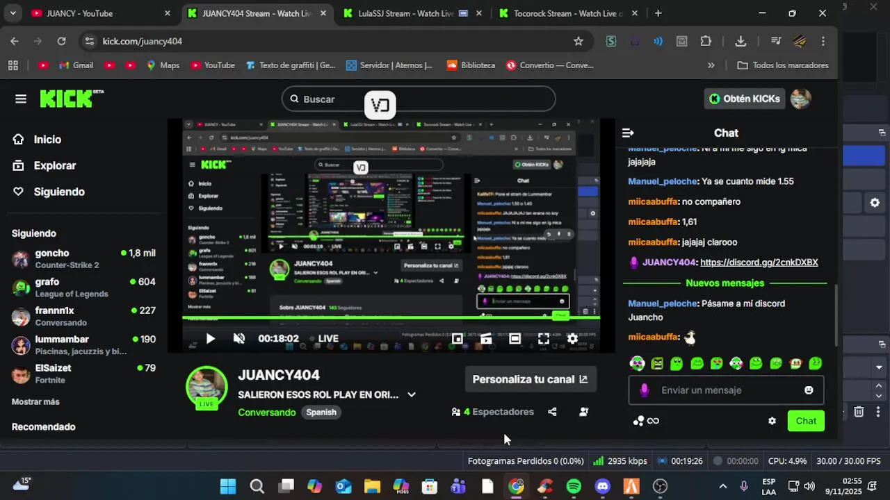This screenshot has height=500, width=890.
Task: Open the discord.gg/2cnkDXBX link in chat
Action: 759,262
